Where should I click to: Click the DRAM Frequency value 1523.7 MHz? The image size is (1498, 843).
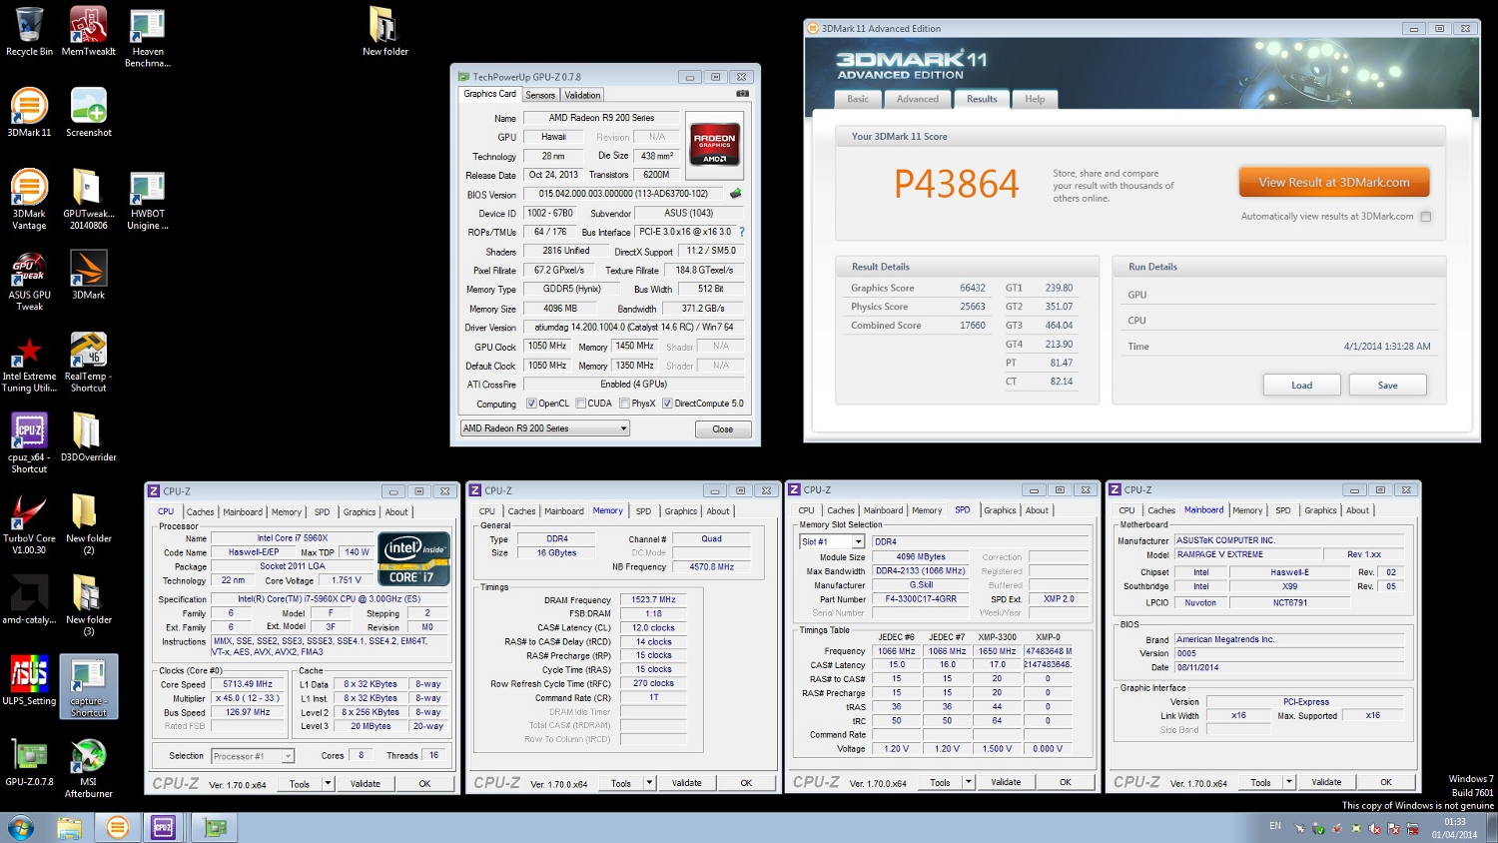tap(653, 600)
